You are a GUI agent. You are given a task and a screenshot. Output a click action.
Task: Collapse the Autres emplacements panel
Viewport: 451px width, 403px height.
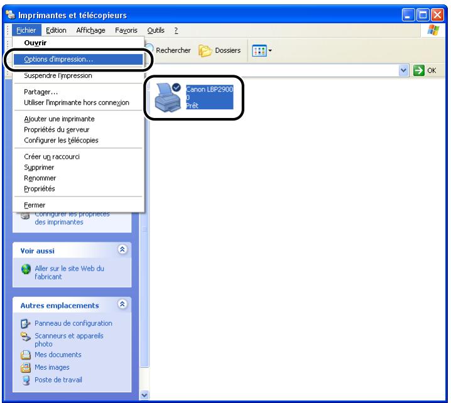122,304
